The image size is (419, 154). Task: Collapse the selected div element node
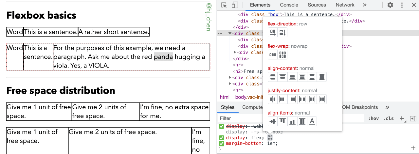(x=230, y=33)
